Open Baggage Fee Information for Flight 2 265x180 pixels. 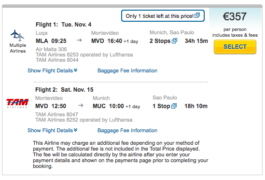[127, 130]
